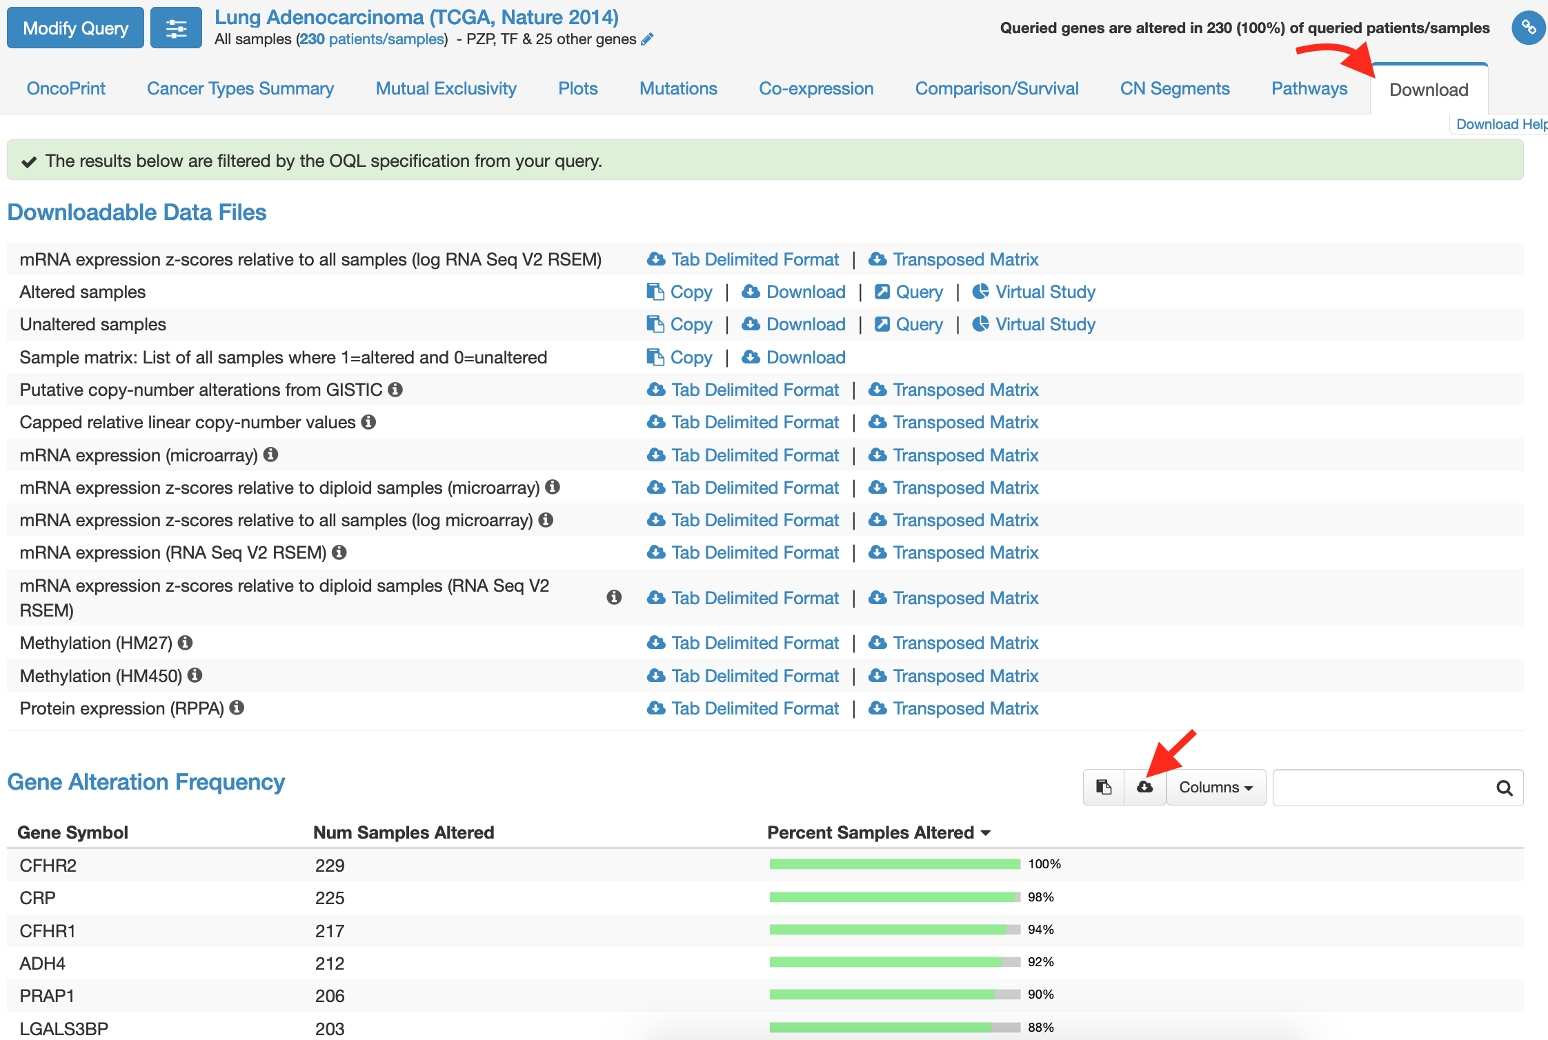1548x1040 pixels.
Task: Click the pencil icon to edit genes
Action: (646, 39)
